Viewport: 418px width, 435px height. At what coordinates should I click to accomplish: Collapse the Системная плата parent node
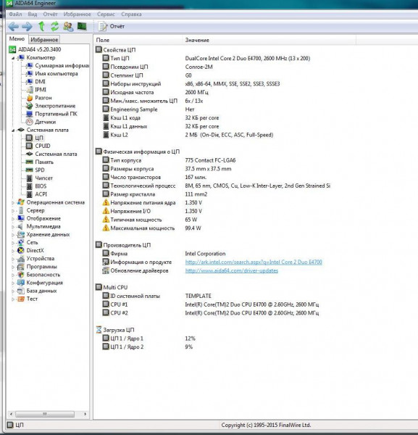click(x=13, y=130)
